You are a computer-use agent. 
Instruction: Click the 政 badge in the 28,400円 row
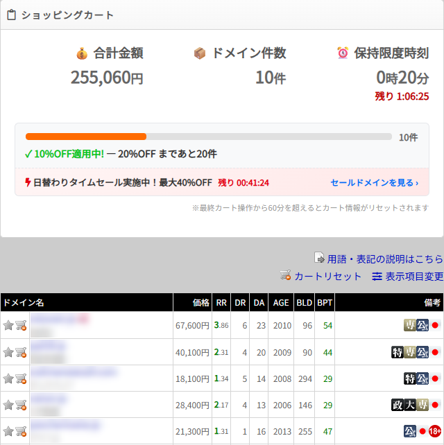click(398, 405)
